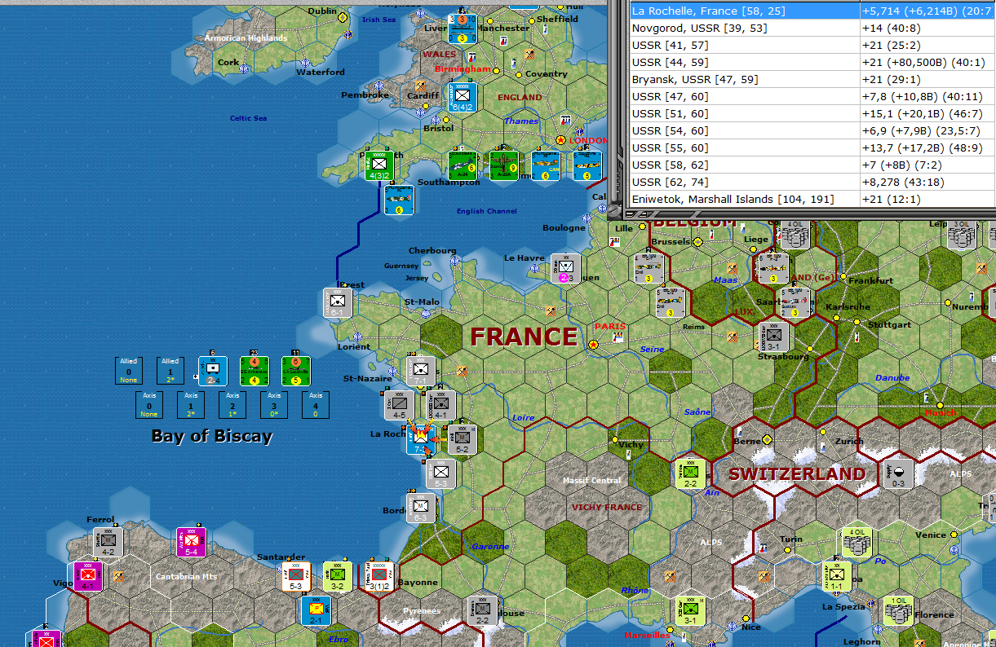Viewport: 996px width, 647px height.
Task: Select the 3-1 unit at Strasbourg
Action: pos(773,337)
